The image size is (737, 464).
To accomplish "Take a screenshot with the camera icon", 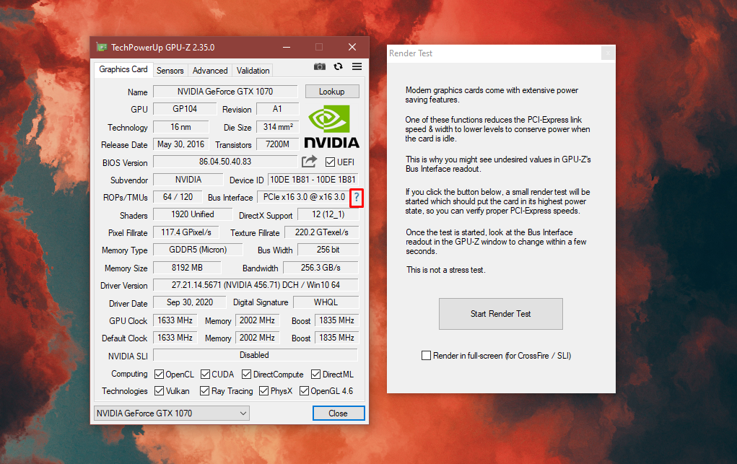I will [x=320, y=67].
